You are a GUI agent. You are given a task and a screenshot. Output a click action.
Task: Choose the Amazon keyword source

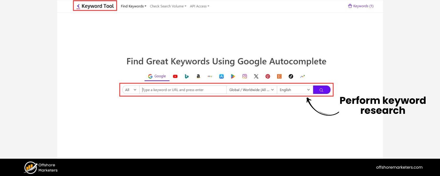click(x=198, y=76)
